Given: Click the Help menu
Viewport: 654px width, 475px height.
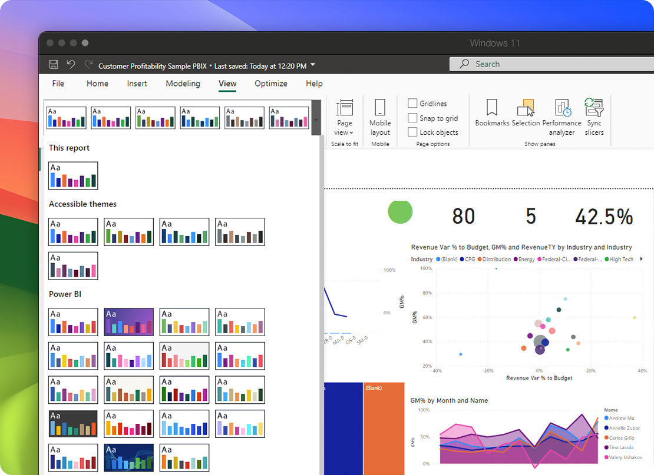Looking at the screenshot, I should (x=314, y=84).
